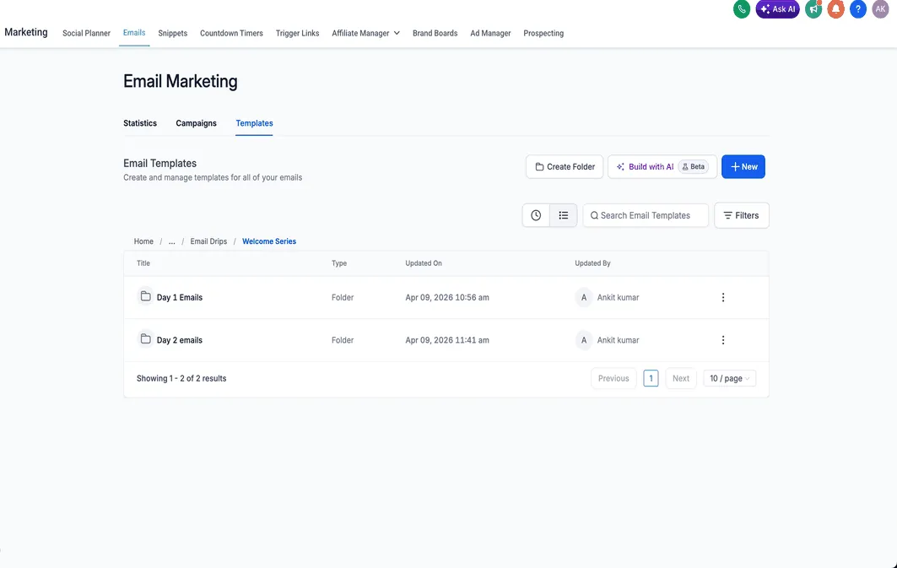Open three-dot menu for Day 1 Emails
This screenshot has height=568, width=897.
point(723,297)
